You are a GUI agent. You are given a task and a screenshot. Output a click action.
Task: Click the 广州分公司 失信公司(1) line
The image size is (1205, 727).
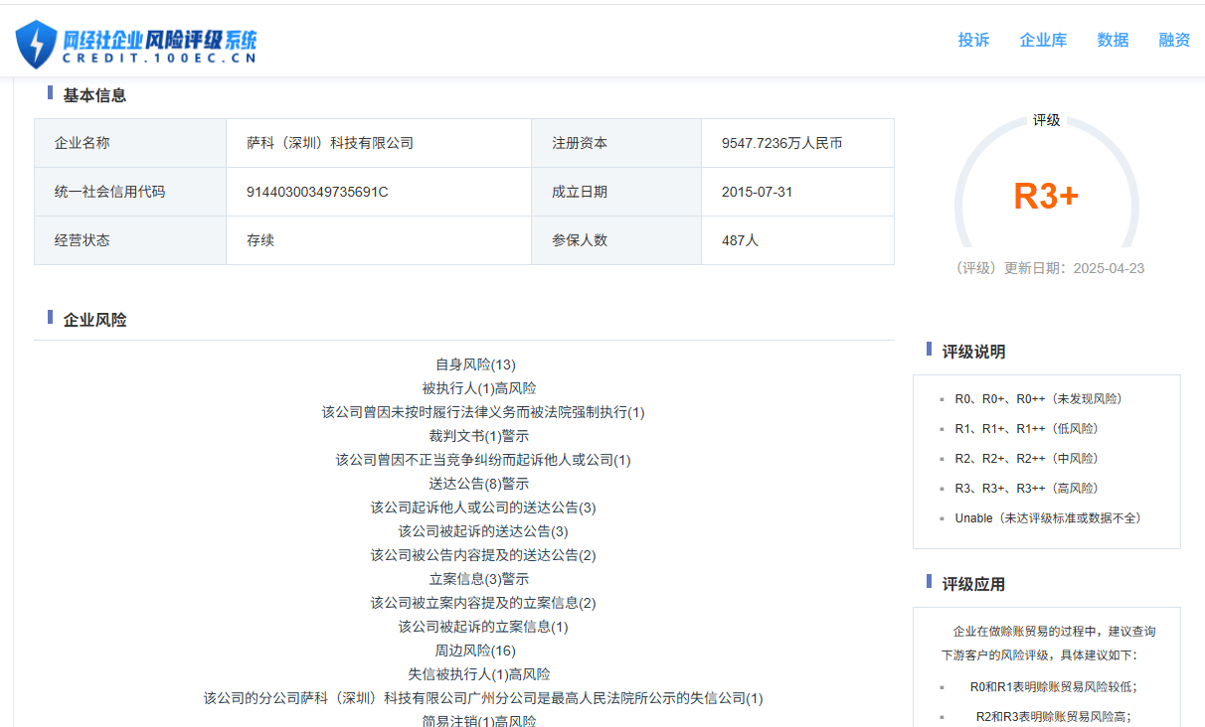pos(483,698)
